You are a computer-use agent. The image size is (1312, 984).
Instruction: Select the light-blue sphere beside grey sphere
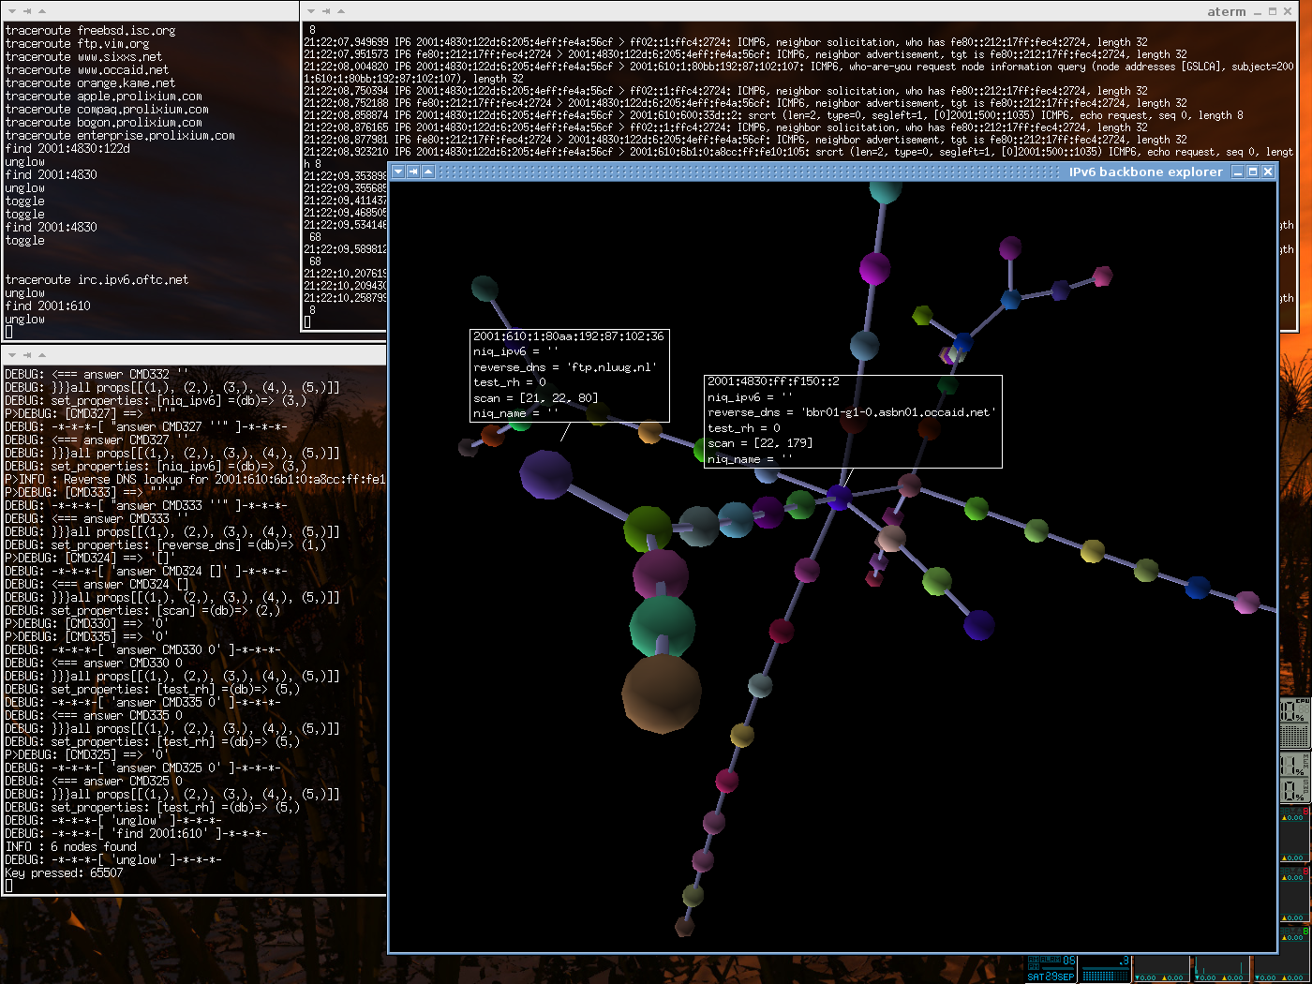pos(736,519)
